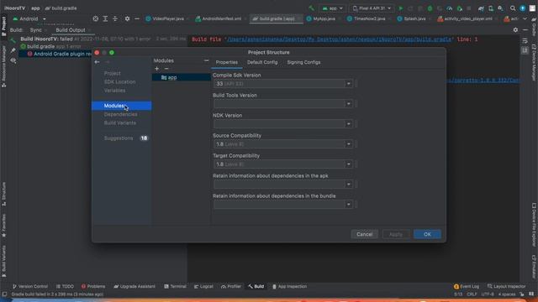Click the Build panel rerun hammer icon

point(13,40)
